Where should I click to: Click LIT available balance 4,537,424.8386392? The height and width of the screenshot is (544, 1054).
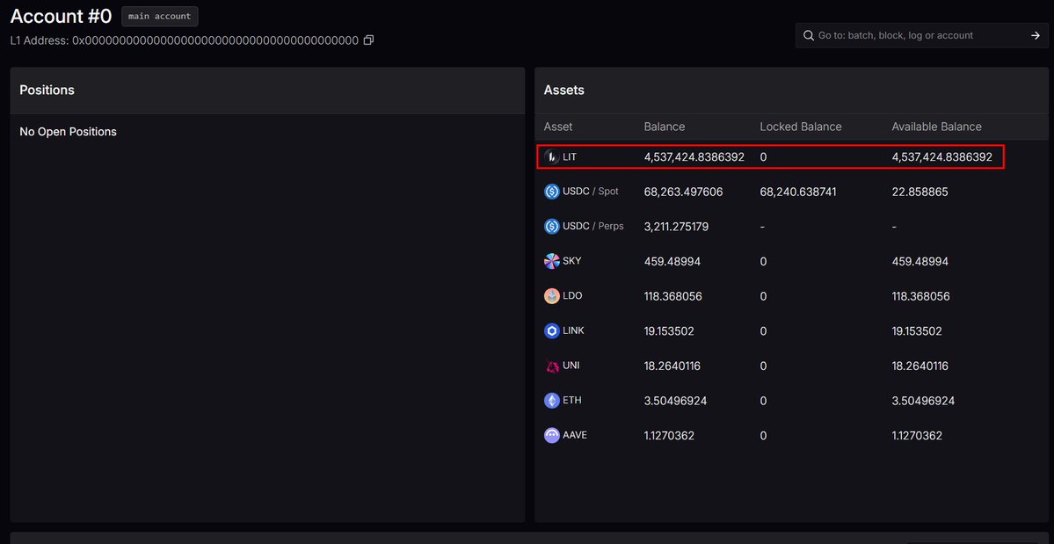coord(941,157)
